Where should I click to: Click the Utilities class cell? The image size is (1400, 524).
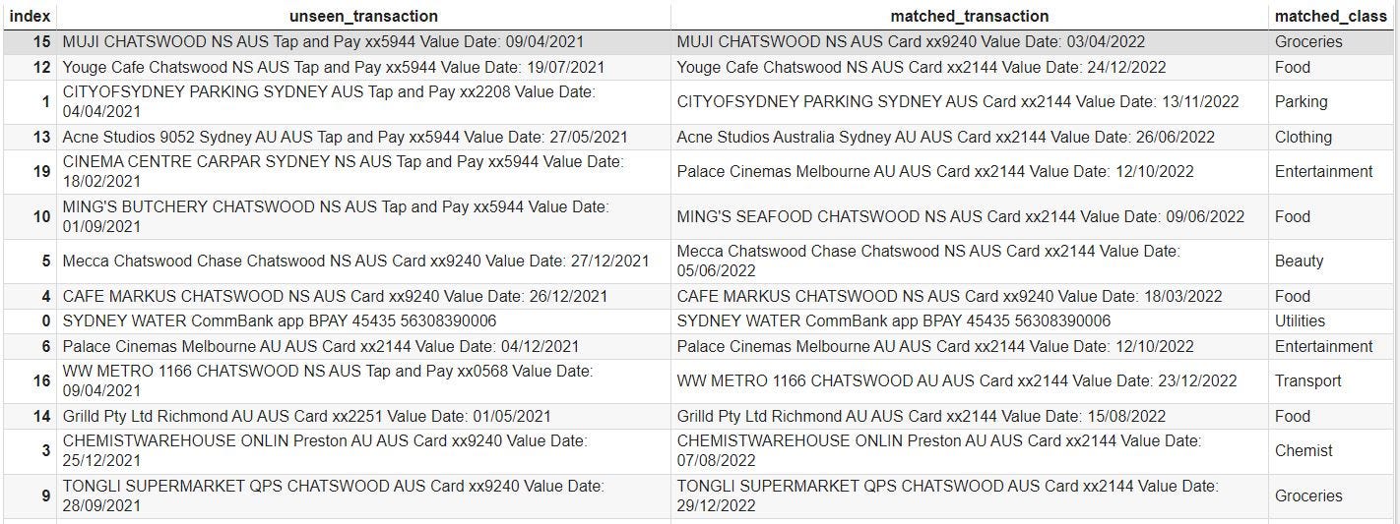coord(1300,321)
